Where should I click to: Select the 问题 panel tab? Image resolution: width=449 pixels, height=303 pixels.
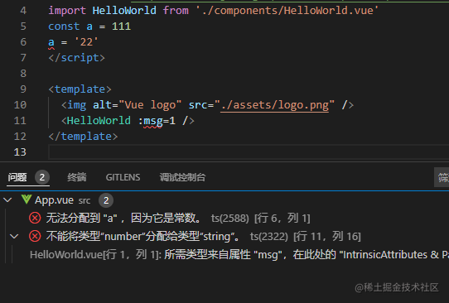pyautogui.click(x=17, y=177)
